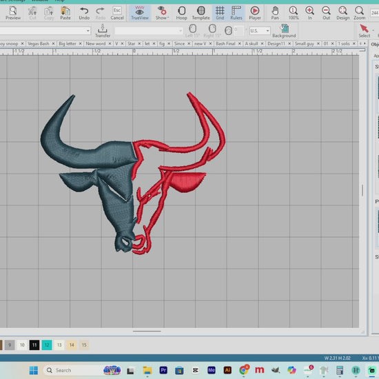Pick black thread color swatch 11
The height and width of the screenshot is (379, 379).
[x=34, y=345]
